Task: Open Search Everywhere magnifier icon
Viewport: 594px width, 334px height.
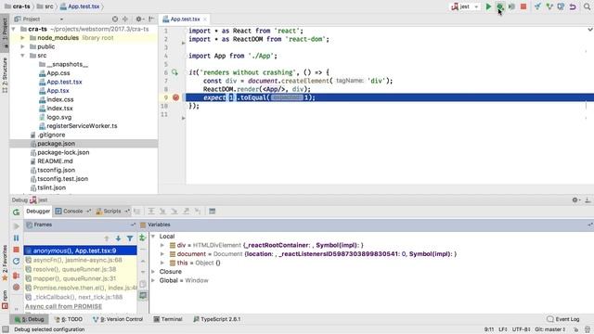Action: (x=588, y=6)
